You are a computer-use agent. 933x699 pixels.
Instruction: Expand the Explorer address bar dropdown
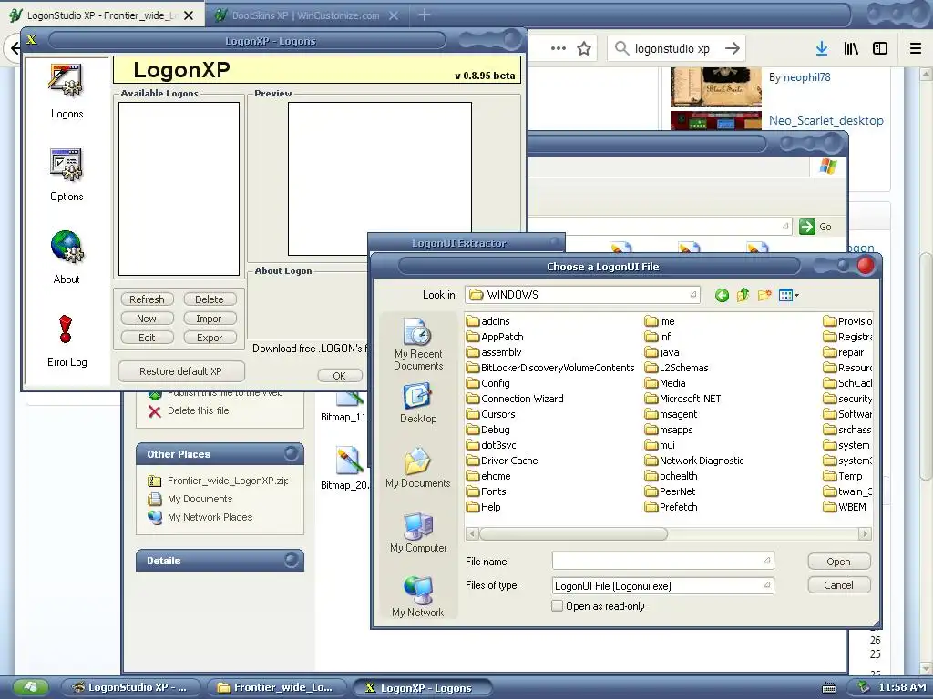pyautogui.click(x=785, y=227)
